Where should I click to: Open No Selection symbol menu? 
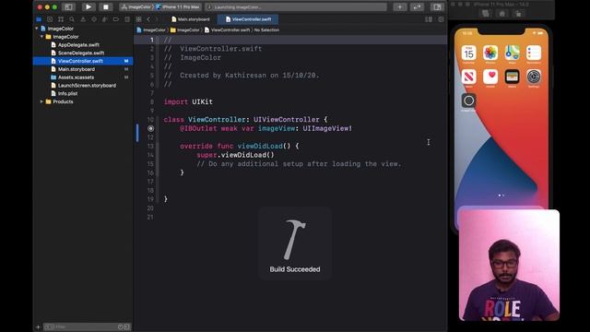266,30
